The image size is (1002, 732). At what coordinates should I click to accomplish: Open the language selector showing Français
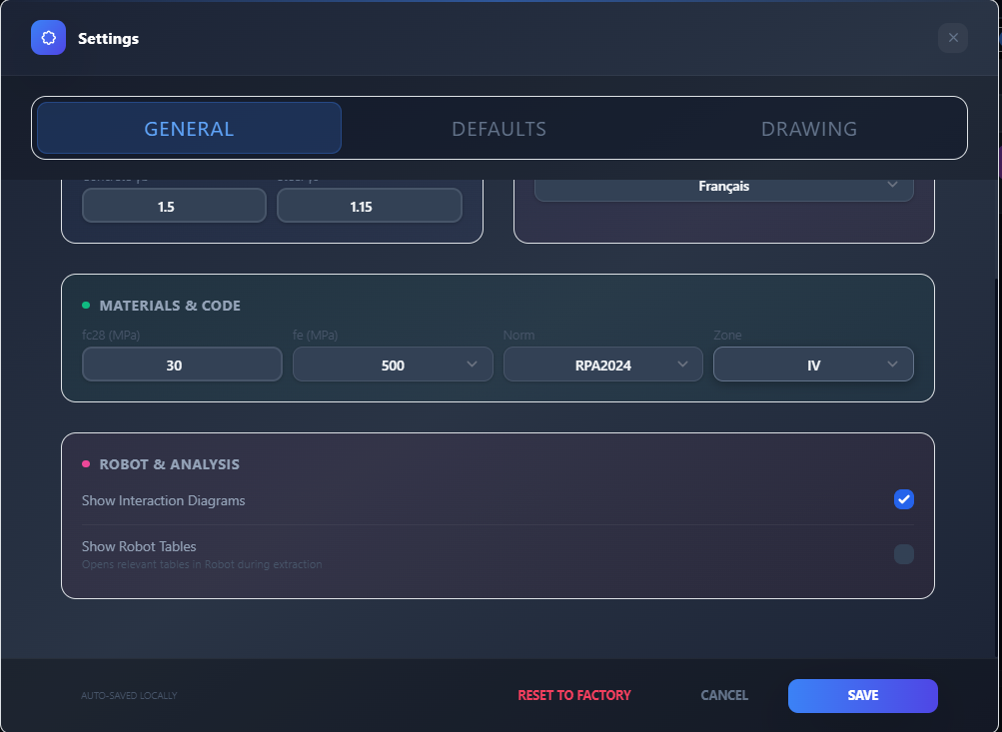723,186
